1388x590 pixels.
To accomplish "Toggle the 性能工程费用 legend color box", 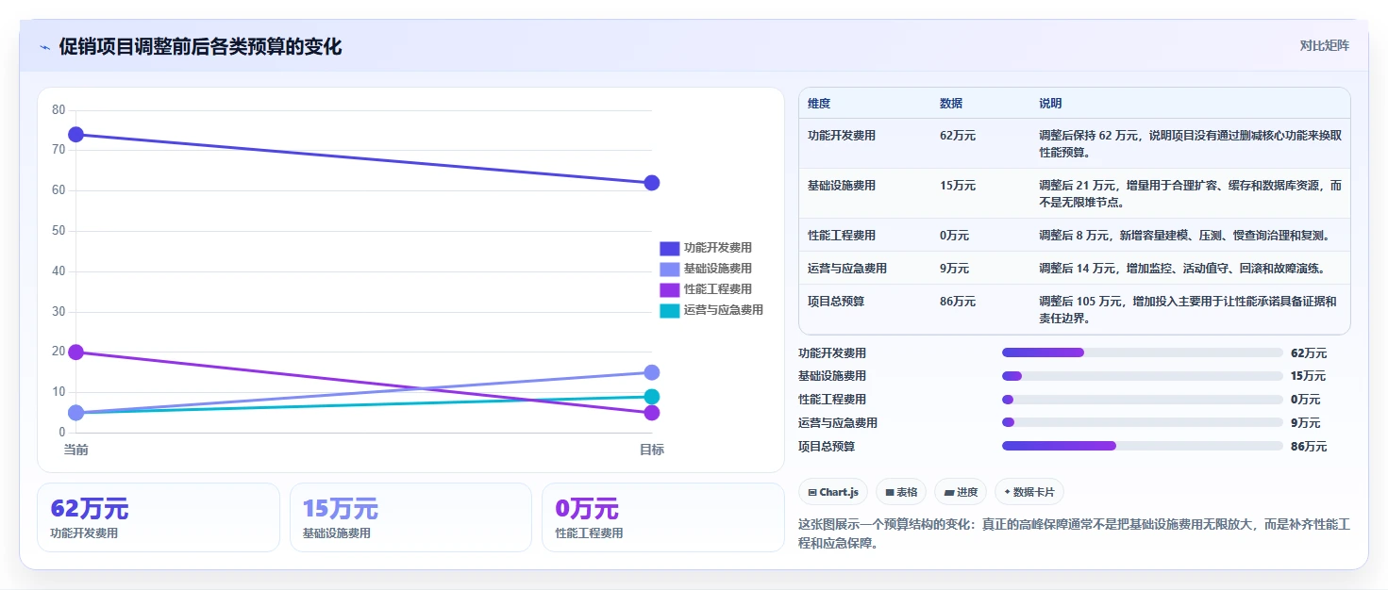I will click(x=669, y=289).
